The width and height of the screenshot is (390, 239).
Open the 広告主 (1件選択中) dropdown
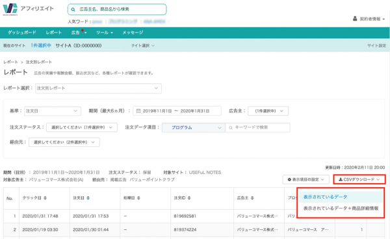click(x=268, y=111)
